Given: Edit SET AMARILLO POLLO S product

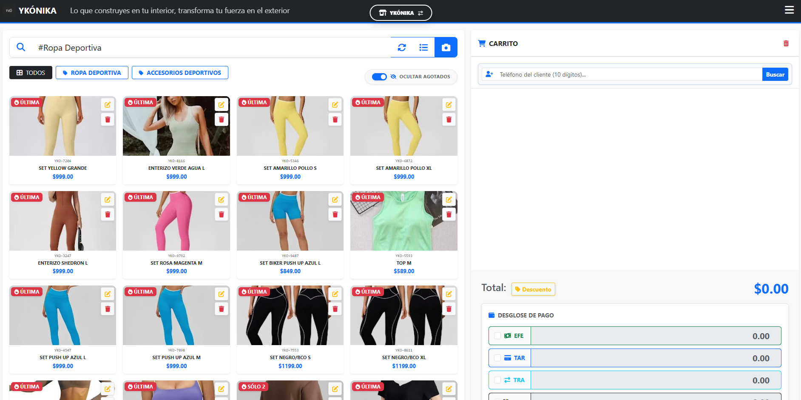Looking at the screenshot, I should click(335, 105).
